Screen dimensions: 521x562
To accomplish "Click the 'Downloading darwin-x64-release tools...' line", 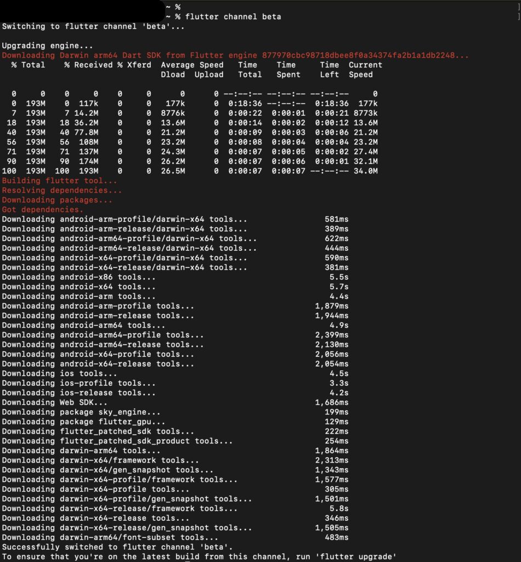I will pos(95,519).
